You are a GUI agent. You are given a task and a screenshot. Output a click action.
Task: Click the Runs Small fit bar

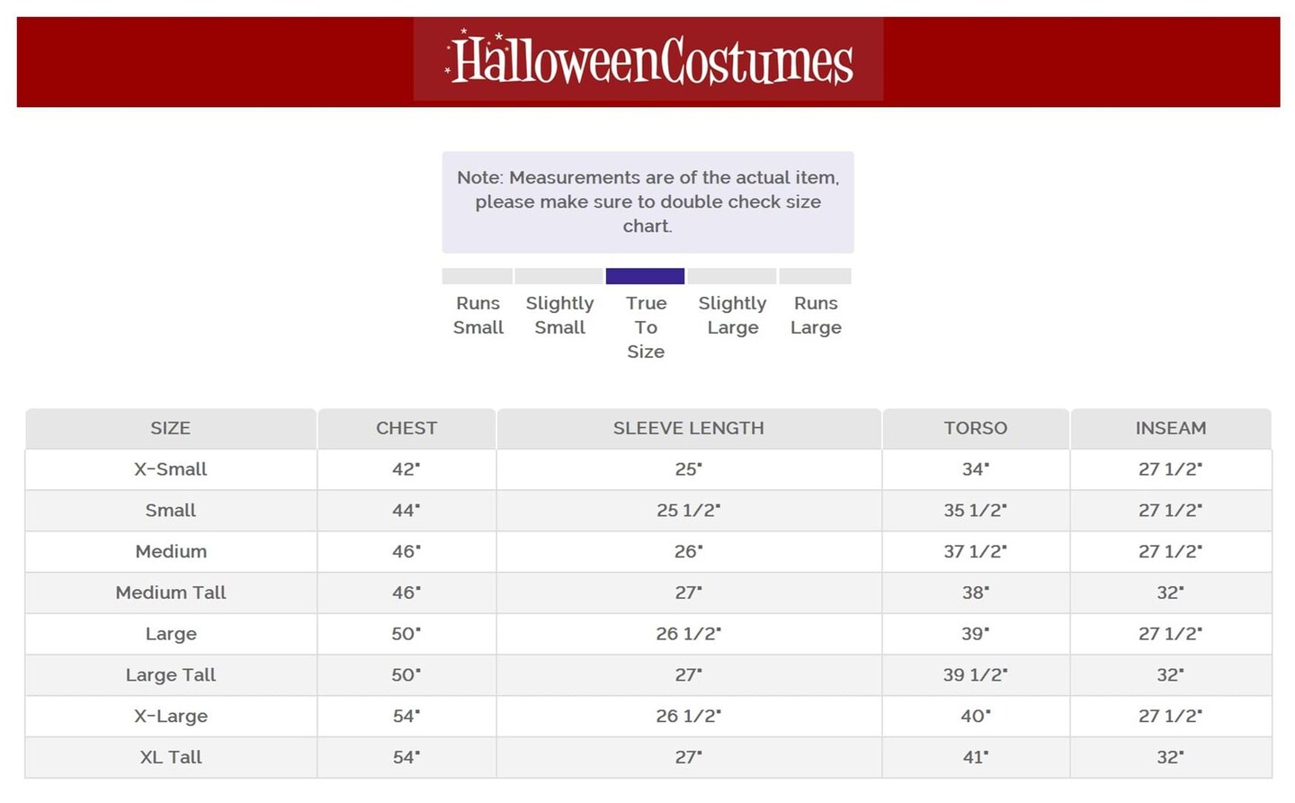tap(477, 276)
